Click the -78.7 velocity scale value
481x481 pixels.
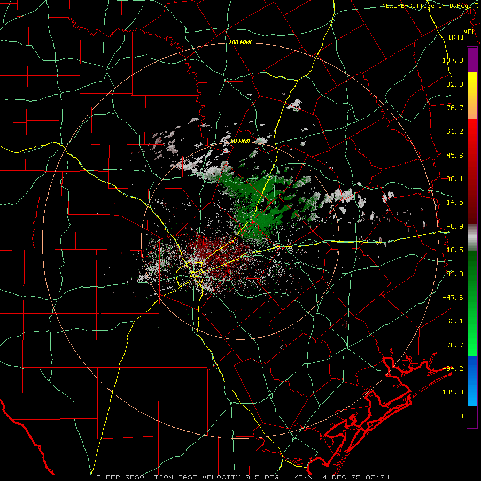[x=453, y=345]
